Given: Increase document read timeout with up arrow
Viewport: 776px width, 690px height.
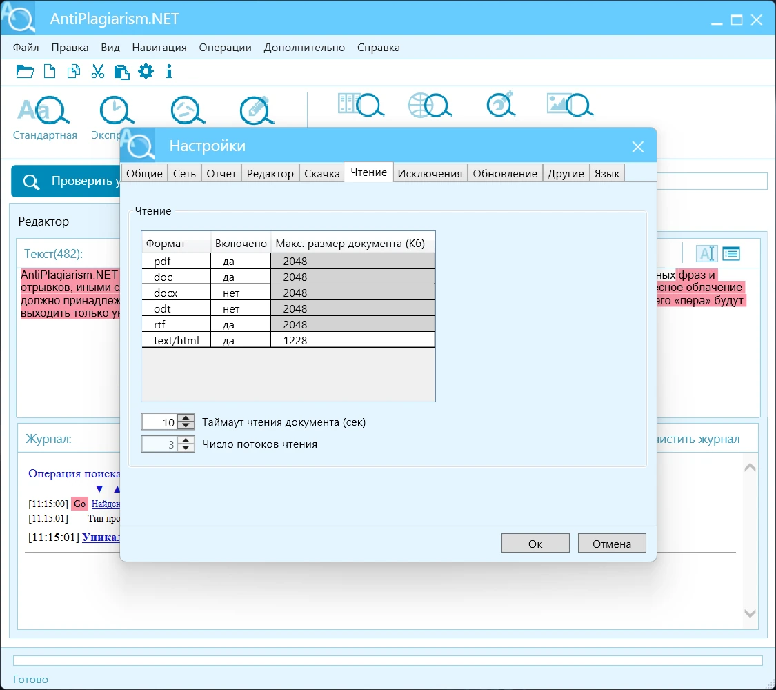Looking at the screenshot, I should (x=186, y=417).
